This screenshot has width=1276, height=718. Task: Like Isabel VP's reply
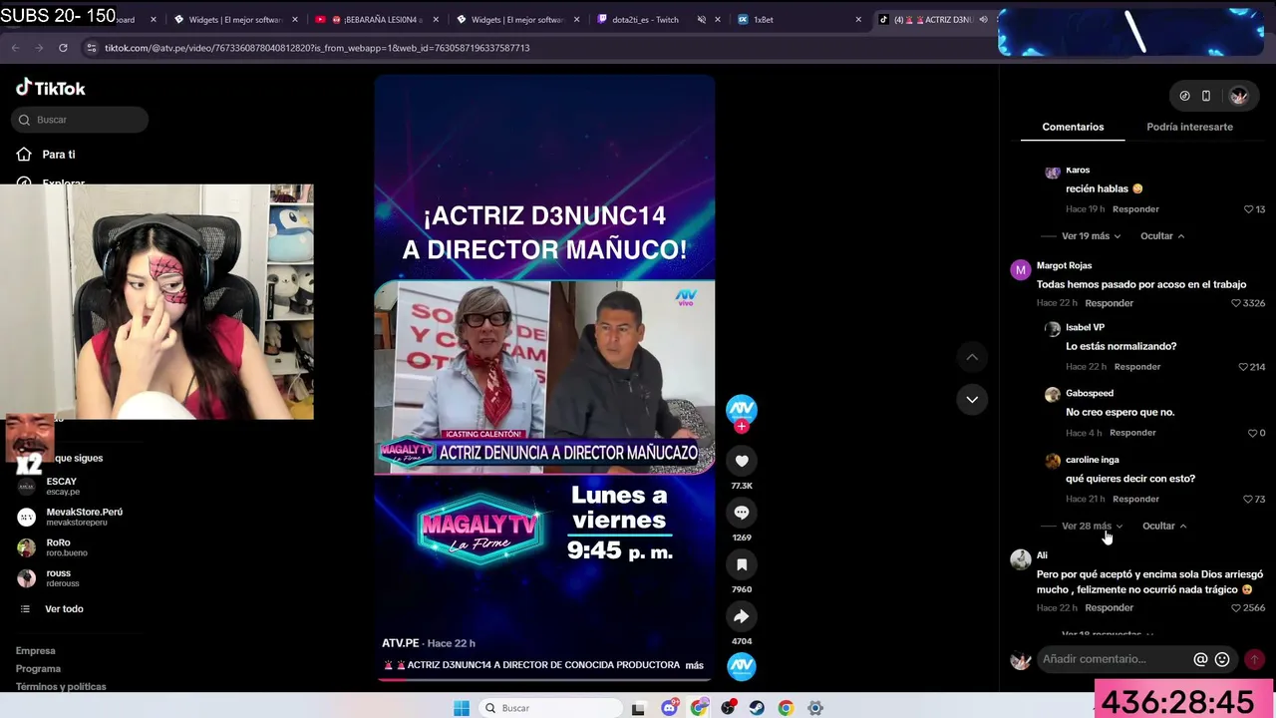pos(1243,367)
